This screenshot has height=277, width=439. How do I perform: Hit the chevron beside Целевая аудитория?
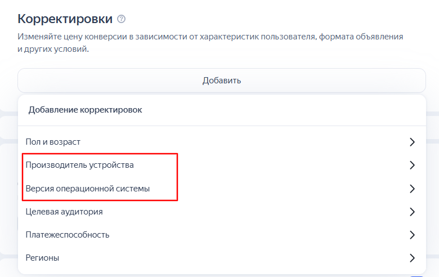click(412, 212)
